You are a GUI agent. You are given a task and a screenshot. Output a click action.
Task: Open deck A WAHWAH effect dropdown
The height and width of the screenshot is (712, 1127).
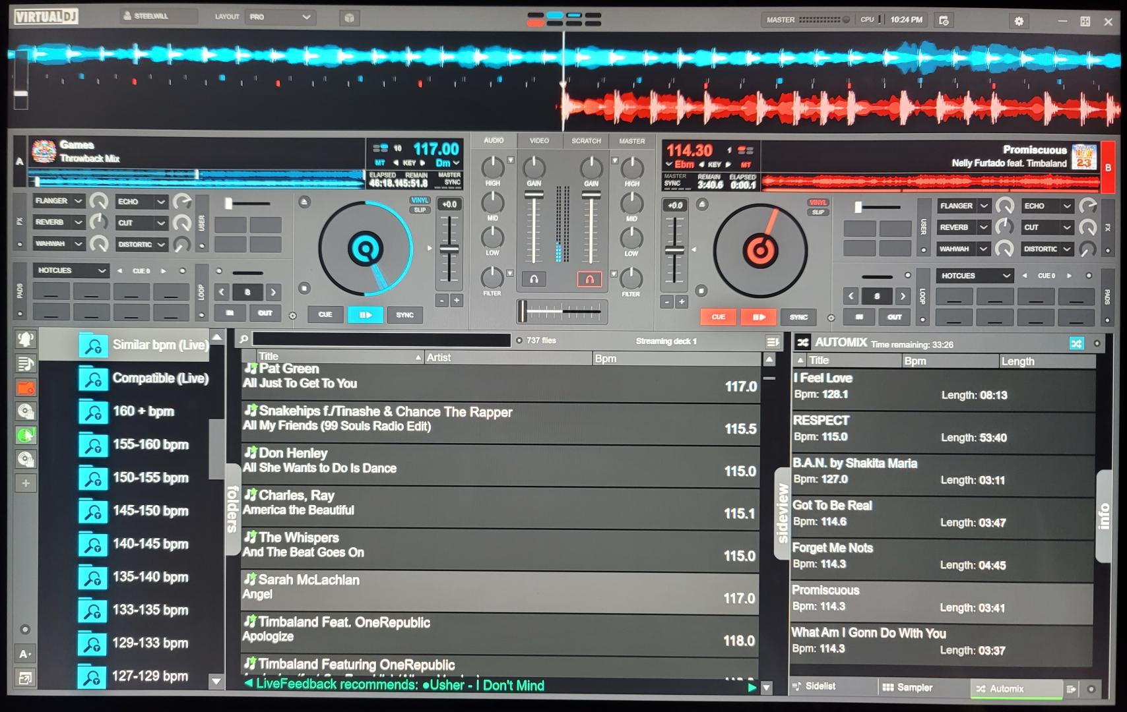click(x=59, y=244)
